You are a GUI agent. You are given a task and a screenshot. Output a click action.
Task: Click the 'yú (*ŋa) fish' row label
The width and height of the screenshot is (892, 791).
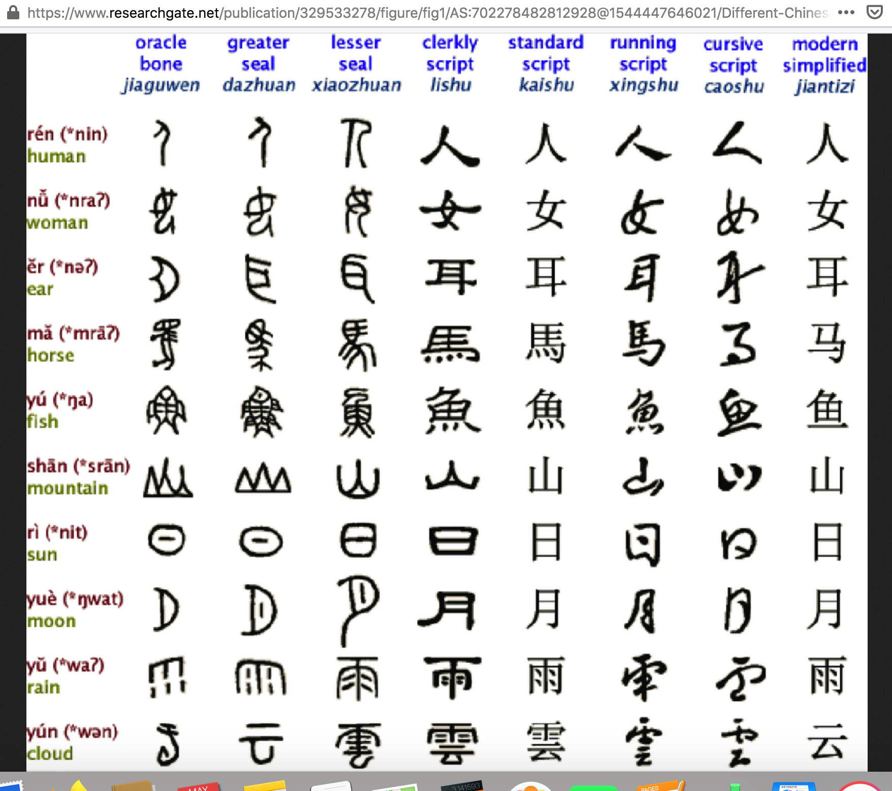coord(60,411)
